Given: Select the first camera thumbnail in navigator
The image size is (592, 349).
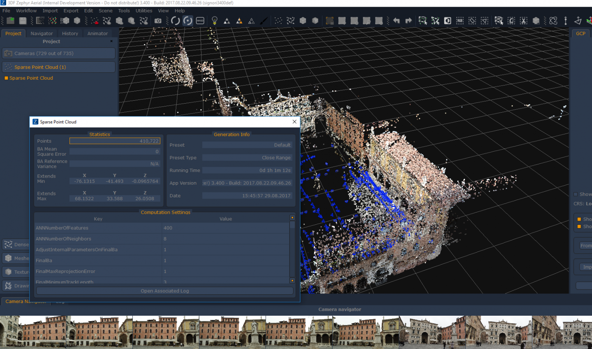Looking at the screenshot, I should point(33,332).
